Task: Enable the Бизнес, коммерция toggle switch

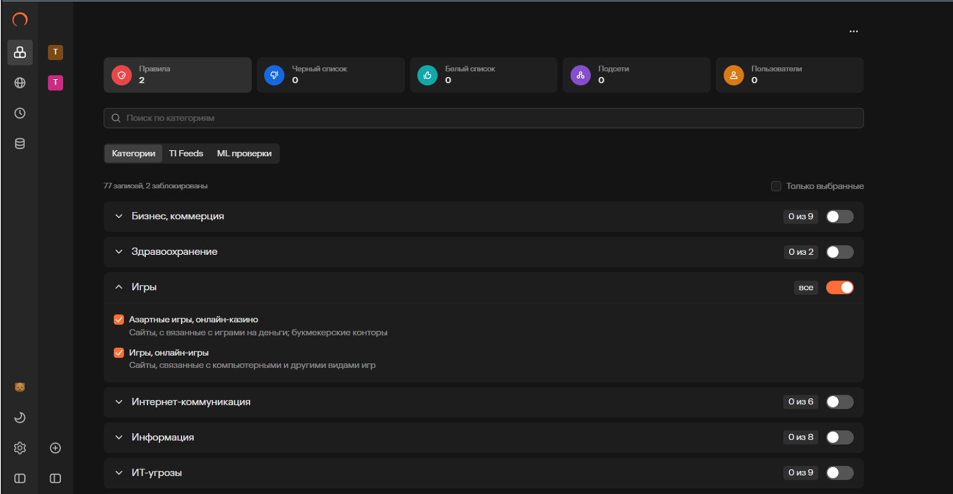Action: pos(839,217)
